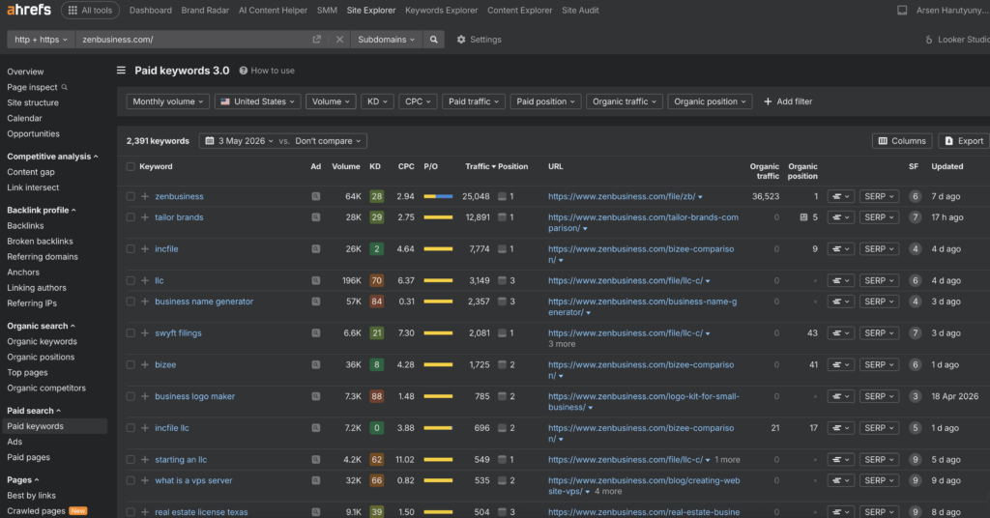Check the incfile row checkbox
Viewport: 990px width, 518px height.
pos(131,248)
